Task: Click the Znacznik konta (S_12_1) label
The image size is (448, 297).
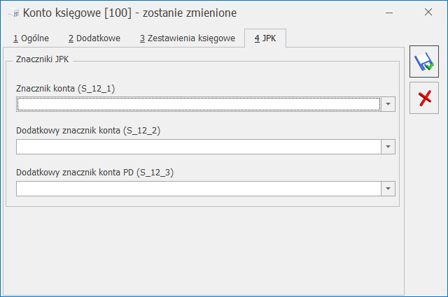Action: pos(65,89)
